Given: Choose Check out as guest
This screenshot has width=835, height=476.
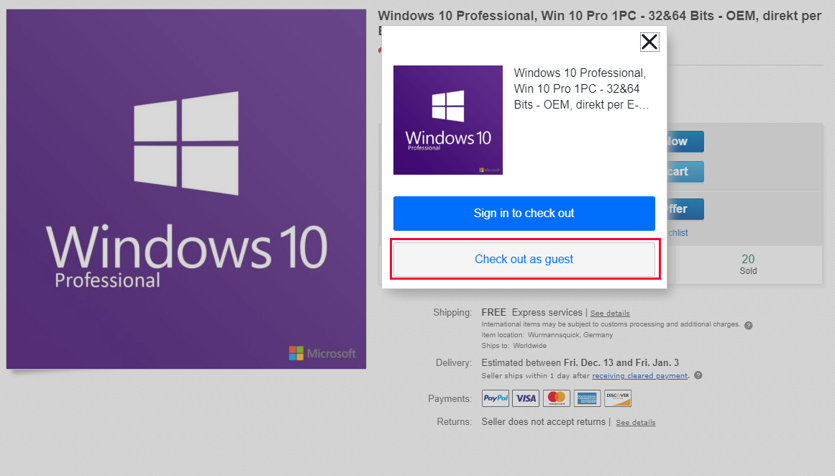Looking at the screenshot, I should [524, 260].
